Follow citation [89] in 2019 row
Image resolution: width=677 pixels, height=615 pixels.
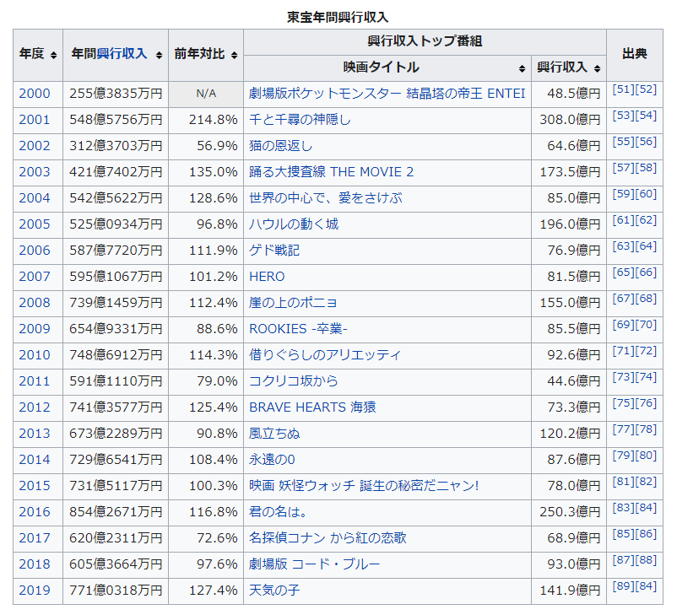[x=624, y=586]
